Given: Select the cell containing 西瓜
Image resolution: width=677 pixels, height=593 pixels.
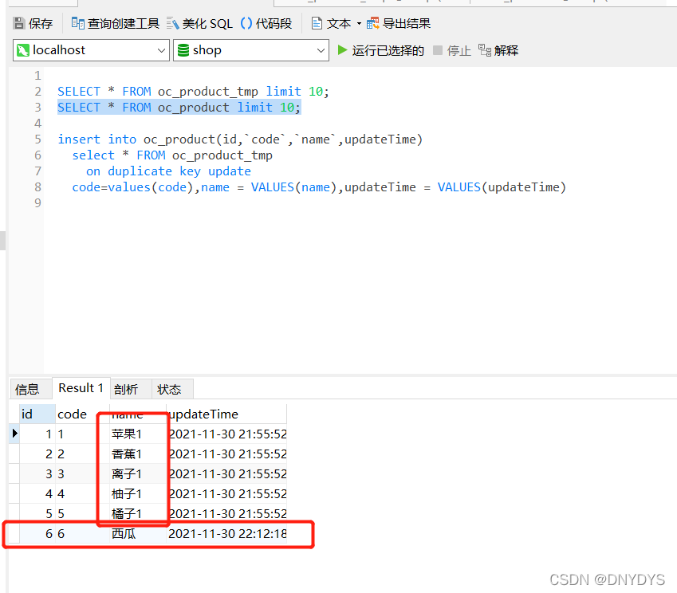Looking at the screenshot, I should point(138,533).
